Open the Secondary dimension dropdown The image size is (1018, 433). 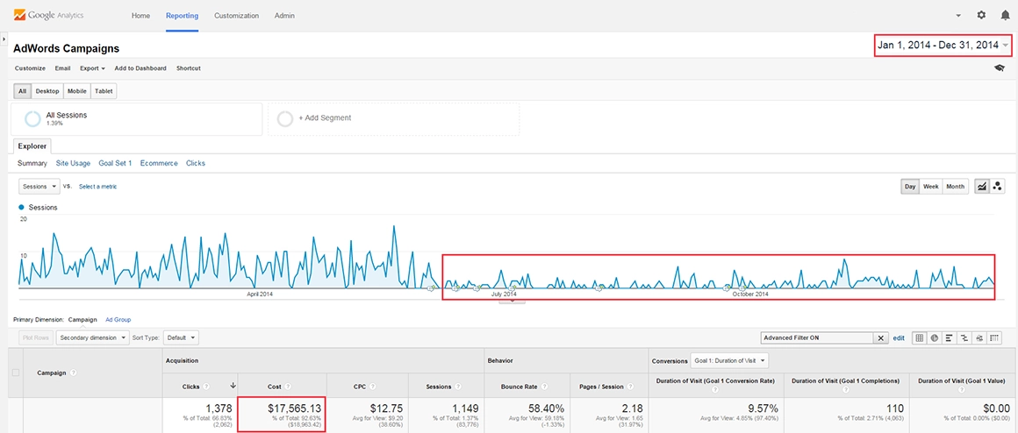click(x=93, y=337)
